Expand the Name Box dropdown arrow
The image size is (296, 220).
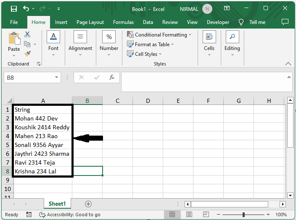pyautogui.click(x=57, y=78)
